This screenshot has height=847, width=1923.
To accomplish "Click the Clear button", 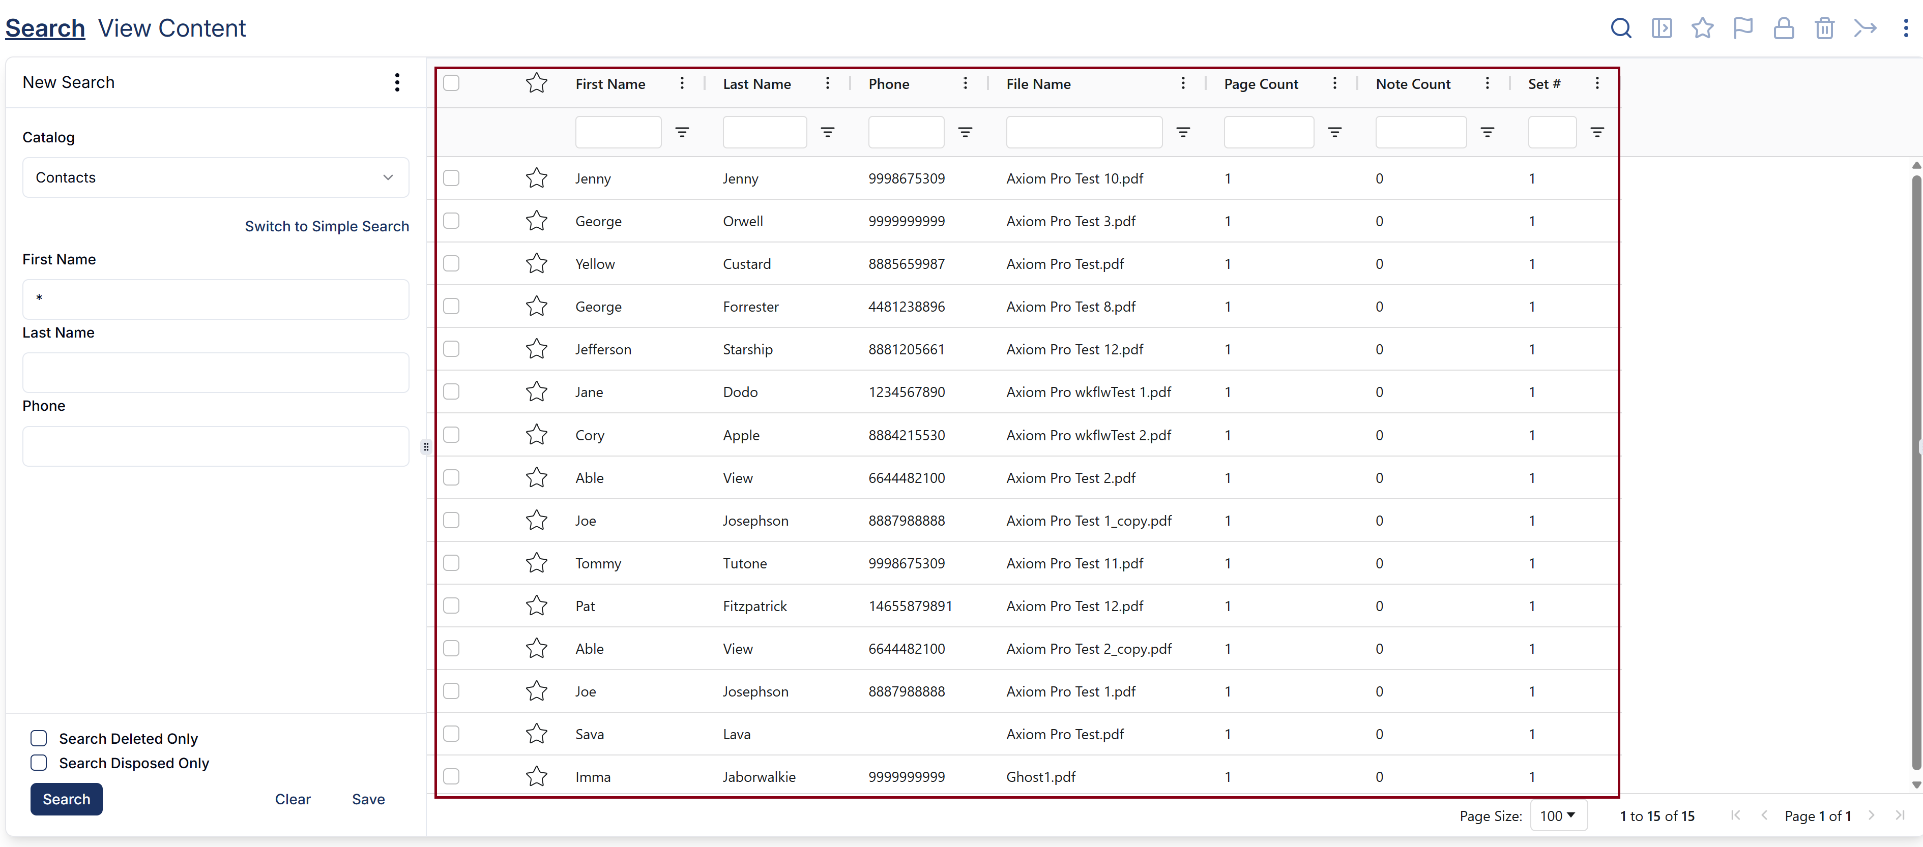I will click(293, 799).
